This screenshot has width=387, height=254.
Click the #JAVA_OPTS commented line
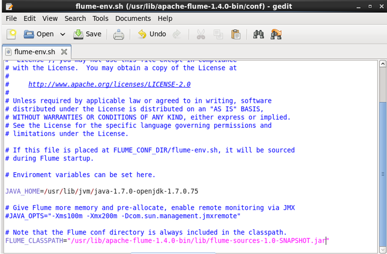[x=123, y=216]
